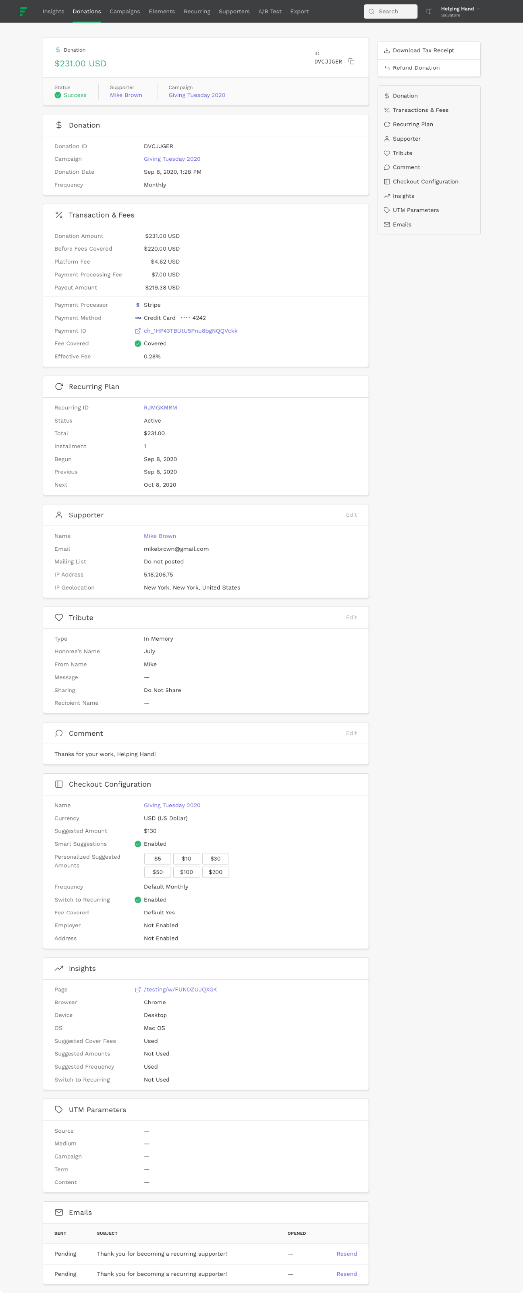Click the dollar icon in sidebar Donation
This screenshot has height=1293, width=523.
click(387, 96)
